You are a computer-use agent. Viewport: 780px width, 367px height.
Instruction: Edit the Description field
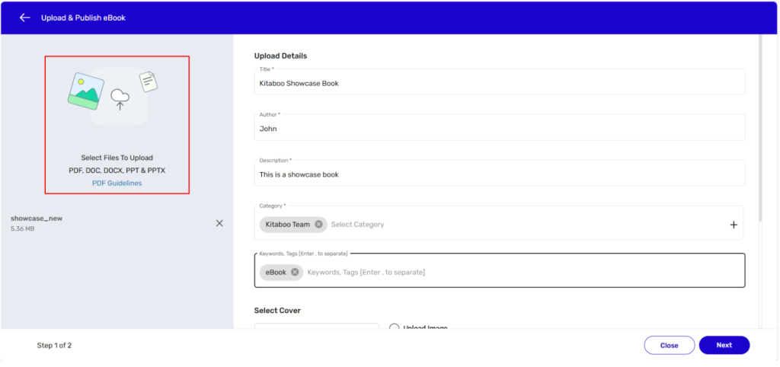coord(500,173)
